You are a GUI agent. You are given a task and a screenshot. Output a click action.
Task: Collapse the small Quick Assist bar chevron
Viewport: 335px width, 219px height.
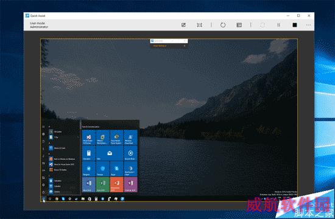[185, 46]
